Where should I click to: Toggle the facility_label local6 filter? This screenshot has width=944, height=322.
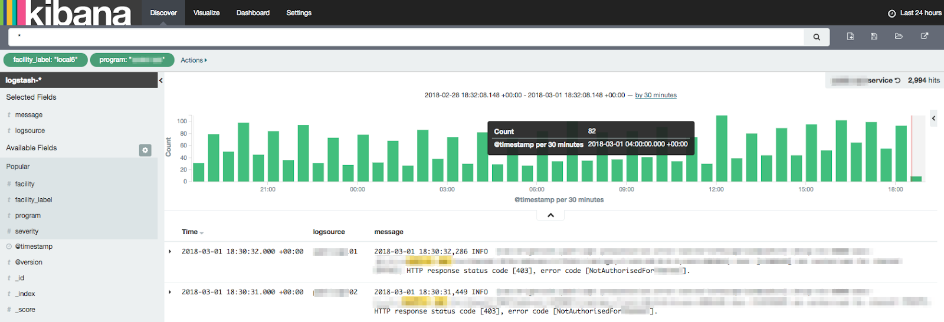(45, 60)
